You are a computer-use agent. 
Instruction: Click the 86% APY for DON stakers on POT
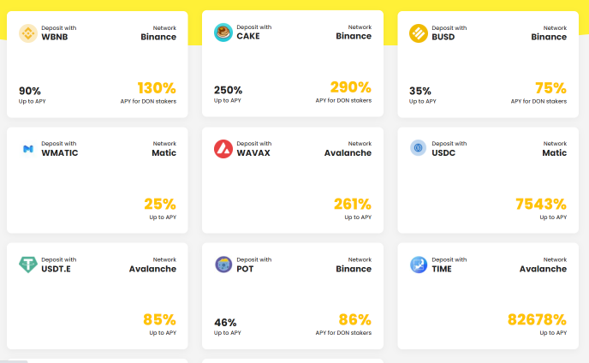point(354,320)
